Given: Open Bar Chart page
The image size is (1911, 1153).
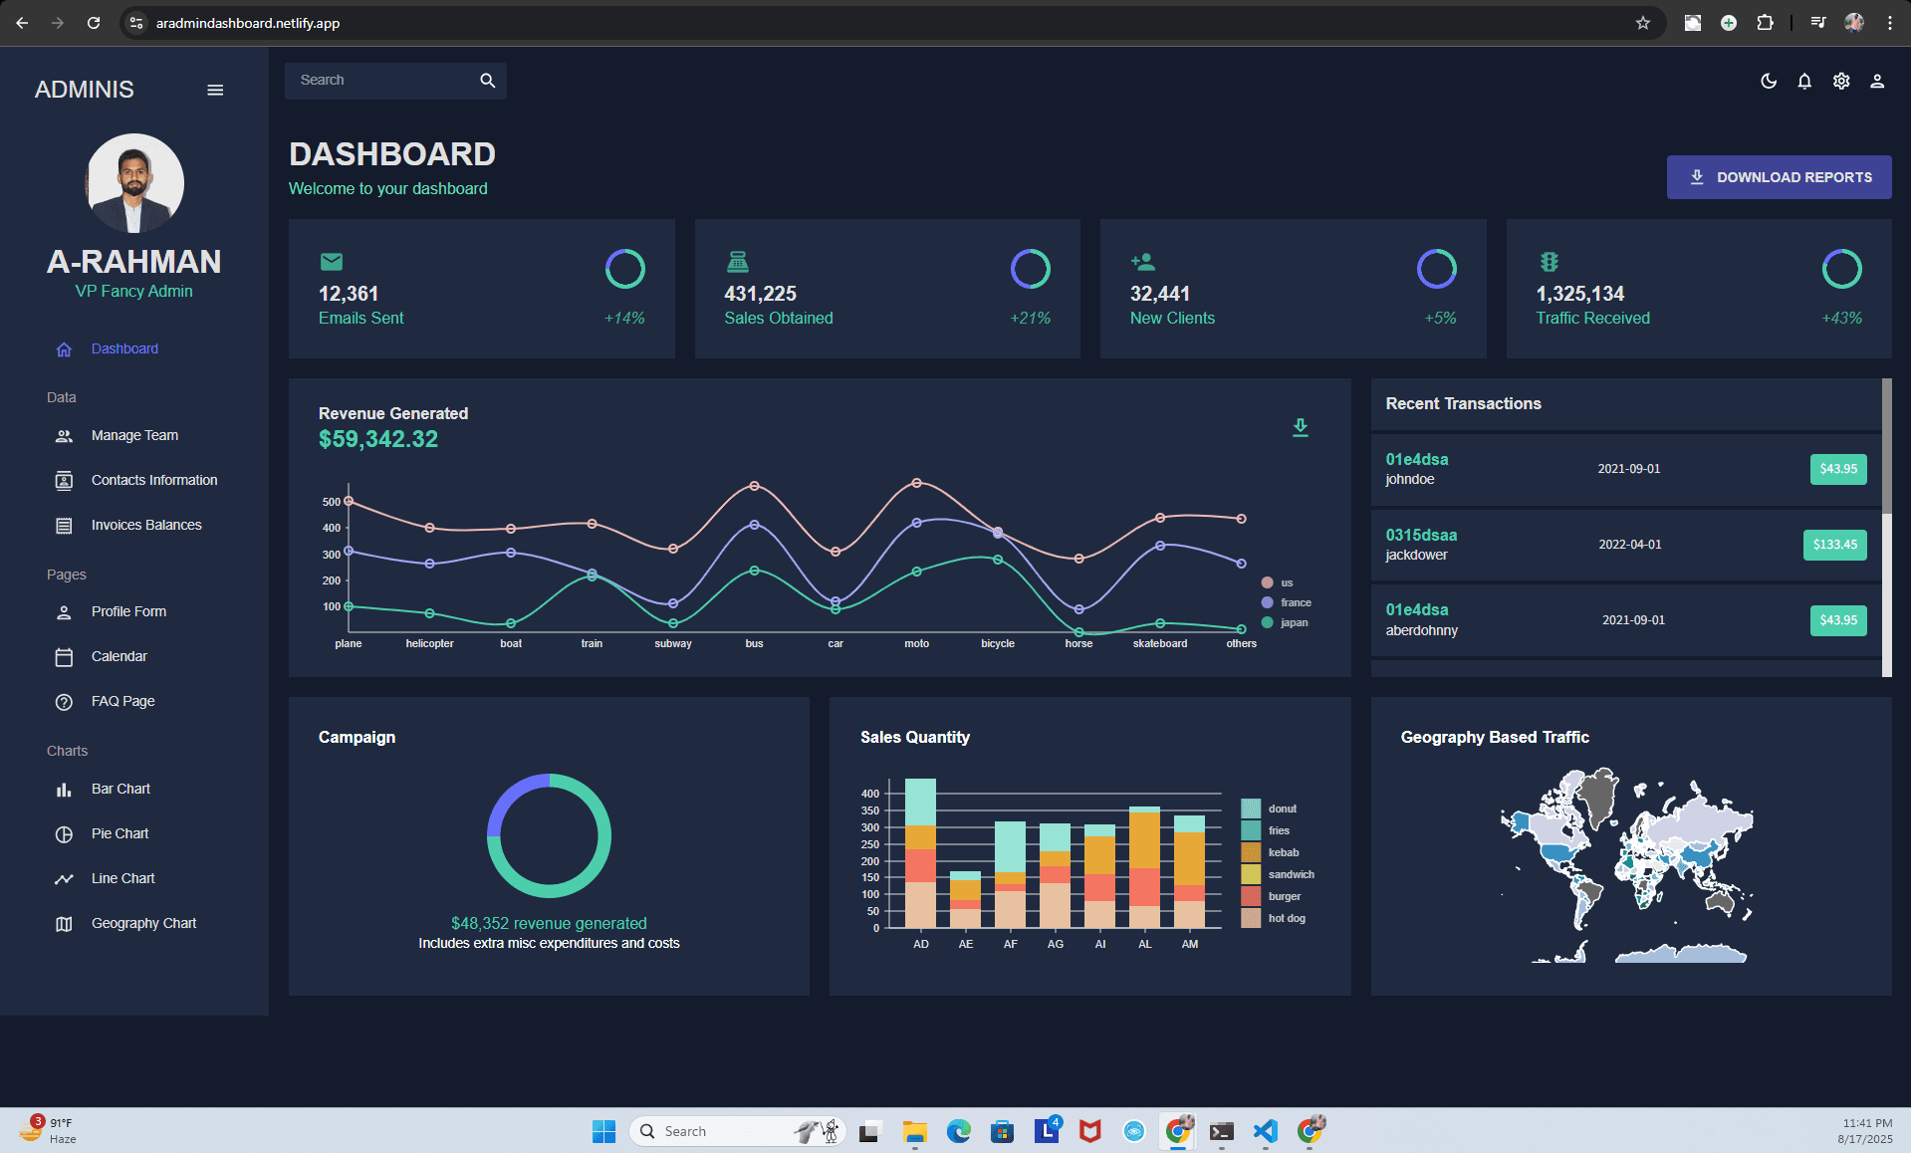Looking at the screenshot, I should pyautogui.click(x=120, y=789).
